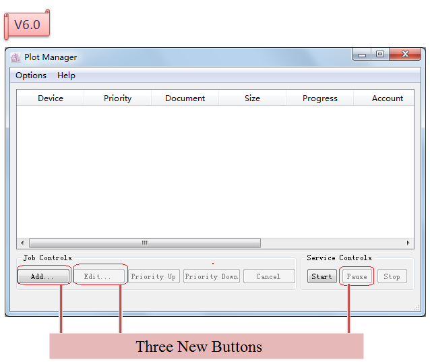The width and height of the screenshot is (430, 362).
Task: Select the Document column header
Action: [x=185, y=98]
